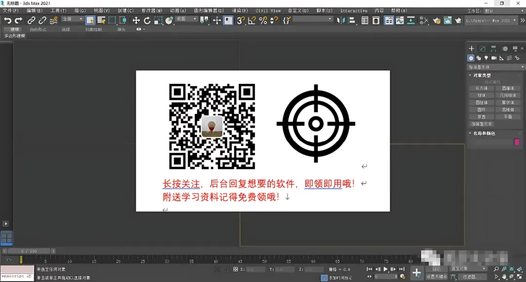Viewport: 526px width, 282px height.
Task: Redo the last undone action
Action: (x=19, y=20)
